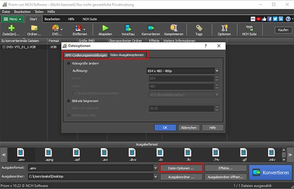The width and height of the screenshot is (294, 189).
Task: Click the Konvertieren toolbar icon
Action: 151,28
